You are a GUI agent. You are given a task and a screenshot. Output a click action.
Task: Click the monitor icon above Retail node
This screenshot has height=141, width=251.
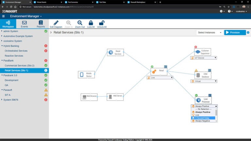(165, 67)
